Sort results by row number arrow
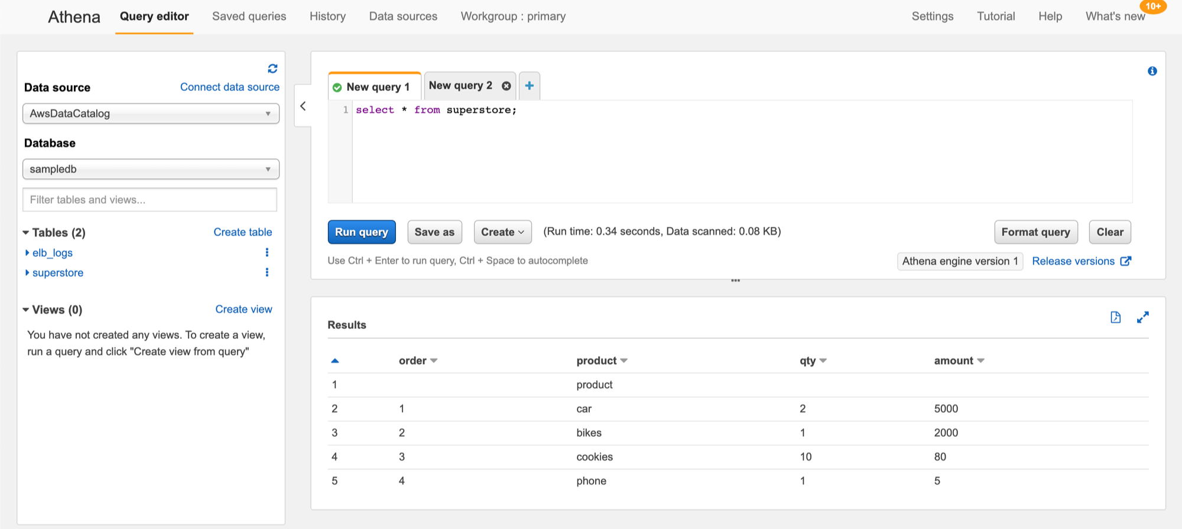The image size is (1182, 529). 335,361
